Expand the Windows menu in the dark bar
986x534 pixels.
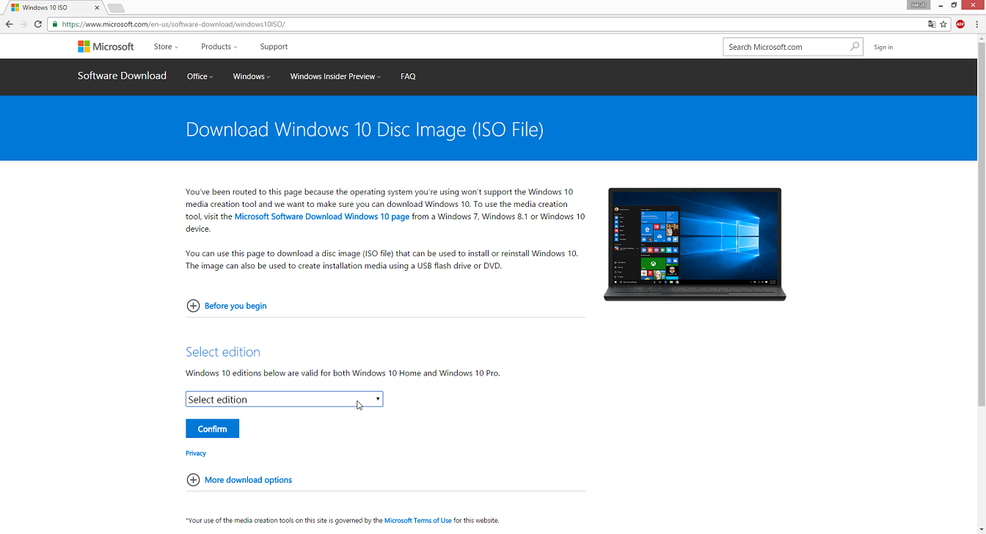coord(252,76)
